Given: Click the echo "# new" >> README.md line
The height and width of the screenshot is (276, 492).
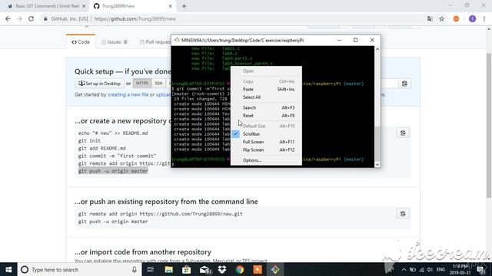Looking at the screenshot, I should pos(113,133).
